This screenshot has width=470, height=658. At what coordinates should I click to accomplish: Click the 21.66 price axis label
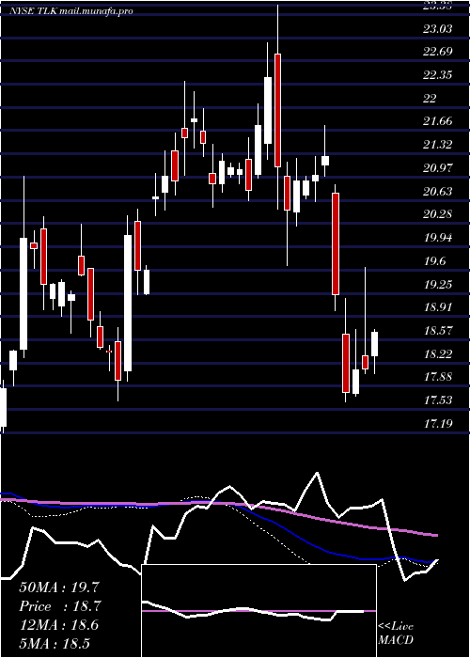click(x=438, y=121)
